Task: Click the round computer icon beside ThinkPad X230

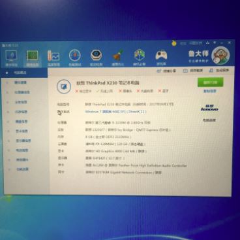Action: point(64,86)
